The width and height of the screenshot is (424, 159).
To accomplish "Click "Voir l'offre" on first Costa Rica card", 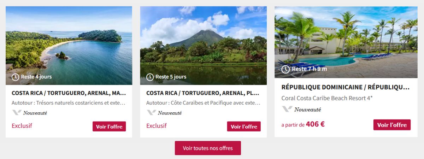I will [109, 126].
